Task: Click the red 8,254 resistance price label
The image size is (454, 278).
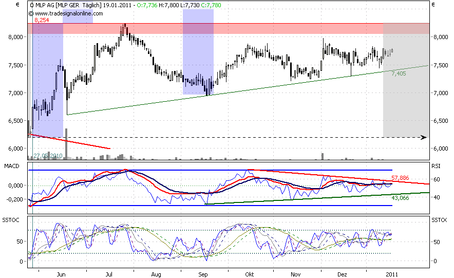Action: (41, 20)
